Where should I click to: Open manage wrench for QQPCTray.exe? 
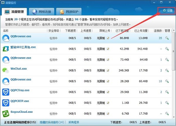(x=167, y=92)
